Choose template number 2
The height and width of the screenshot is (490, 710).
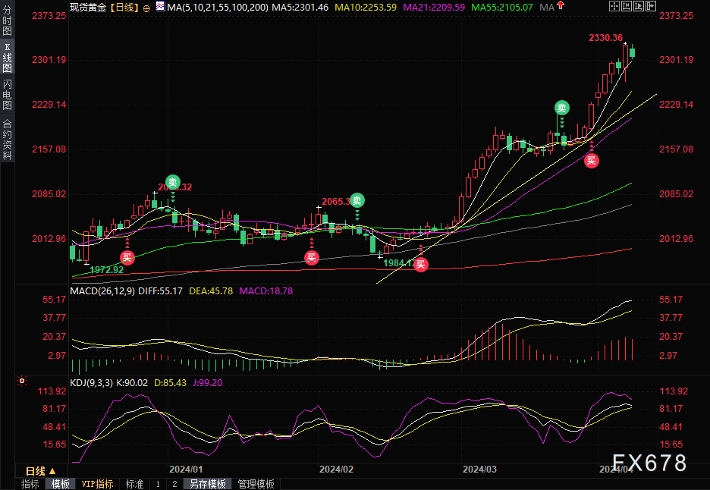174,484
